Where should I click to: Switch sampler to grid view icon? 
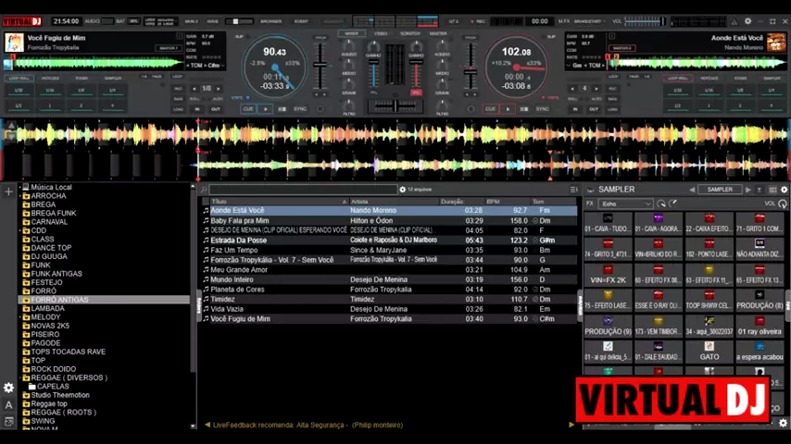click(x=772, y=190)
